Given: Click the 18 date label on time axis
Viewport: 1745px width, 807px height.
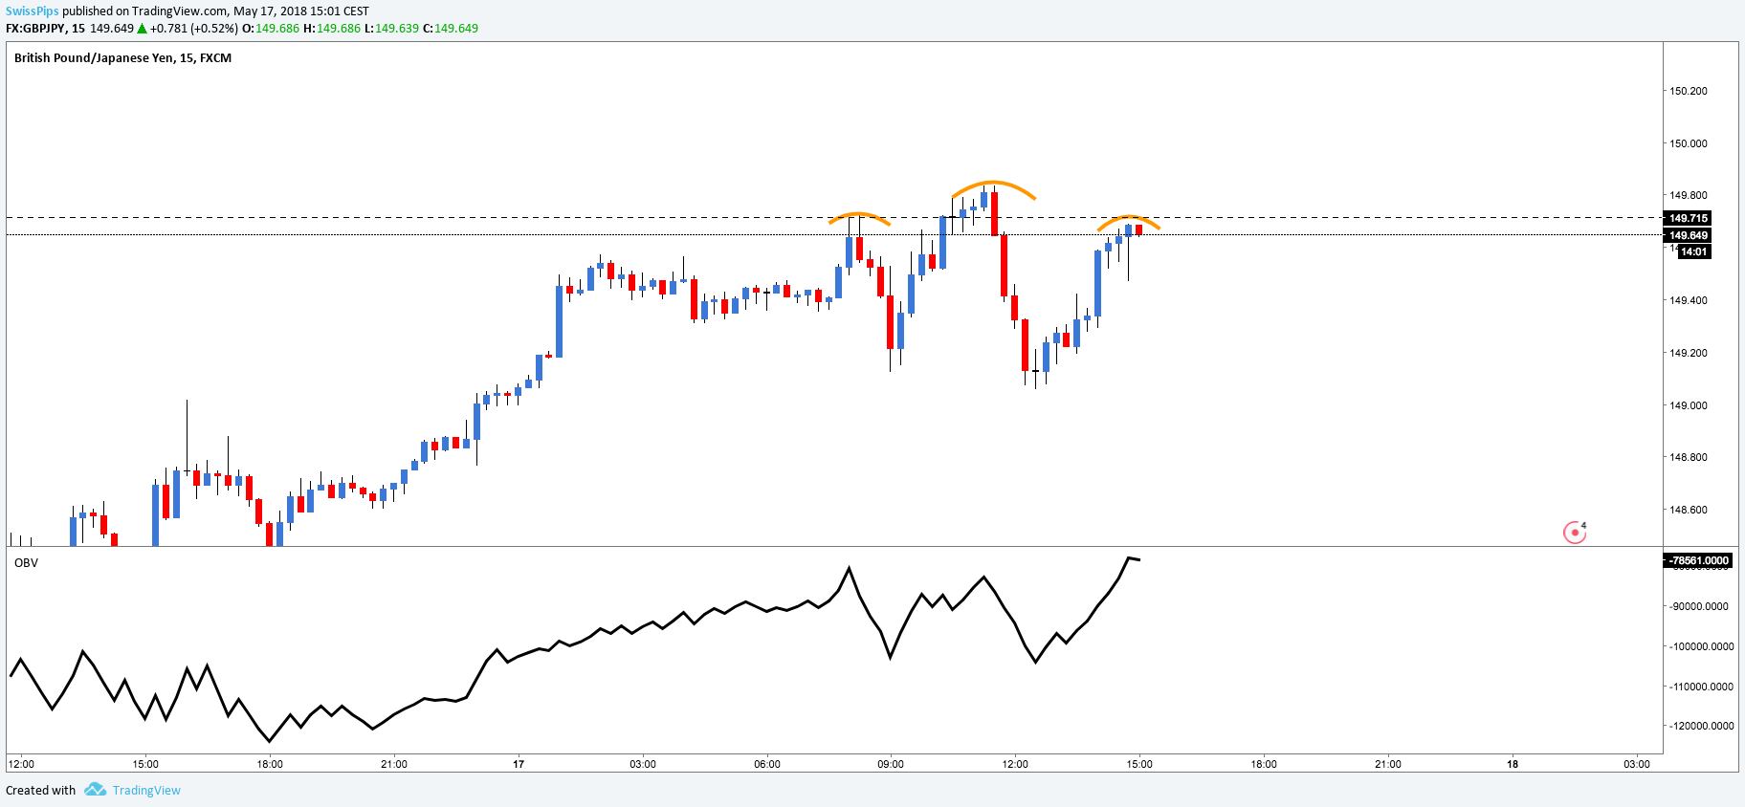Looking at the screenshot, I should [1513, 764].
